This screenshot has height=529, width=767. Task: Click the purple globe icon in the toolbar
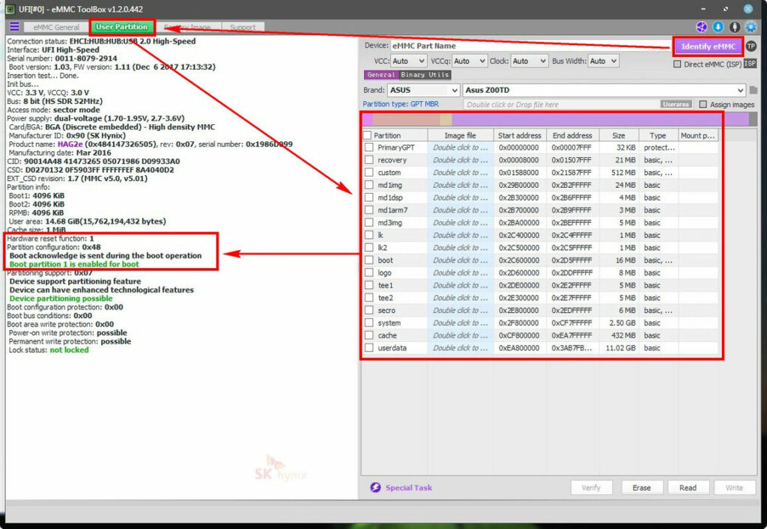[x=702, y=27]
